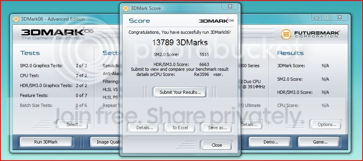Image resolution: width=363 pixels, height=161 pixels.
Task: Close the 3DMark Score dialog with X
Action: [x=230, y=6]
